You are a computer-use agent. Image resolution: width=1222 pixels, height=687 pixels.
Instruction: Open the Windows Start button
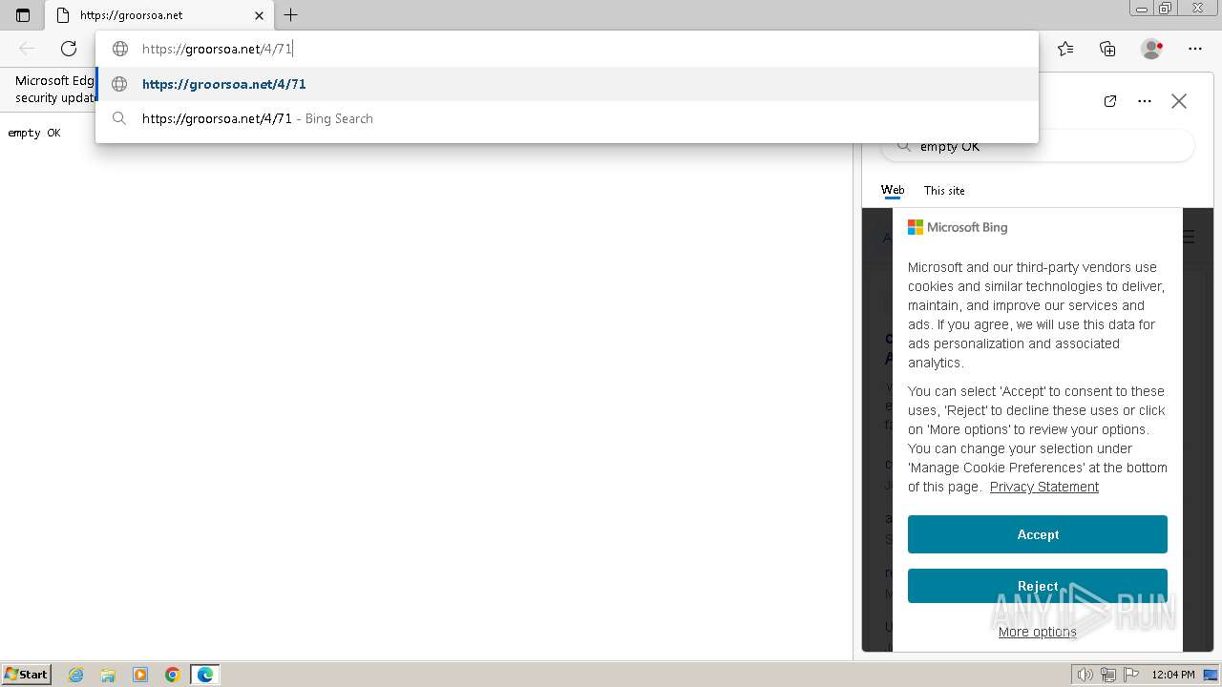[x=26, y=674]
